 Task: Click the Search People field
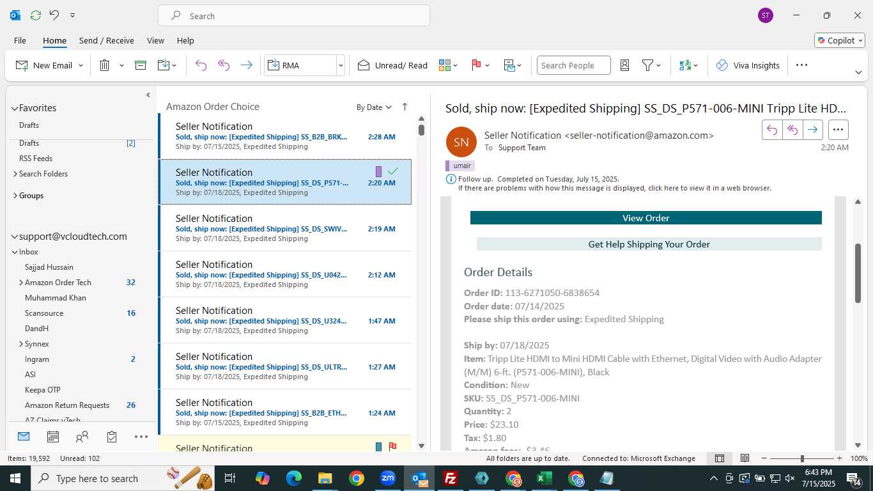(573, 65)
